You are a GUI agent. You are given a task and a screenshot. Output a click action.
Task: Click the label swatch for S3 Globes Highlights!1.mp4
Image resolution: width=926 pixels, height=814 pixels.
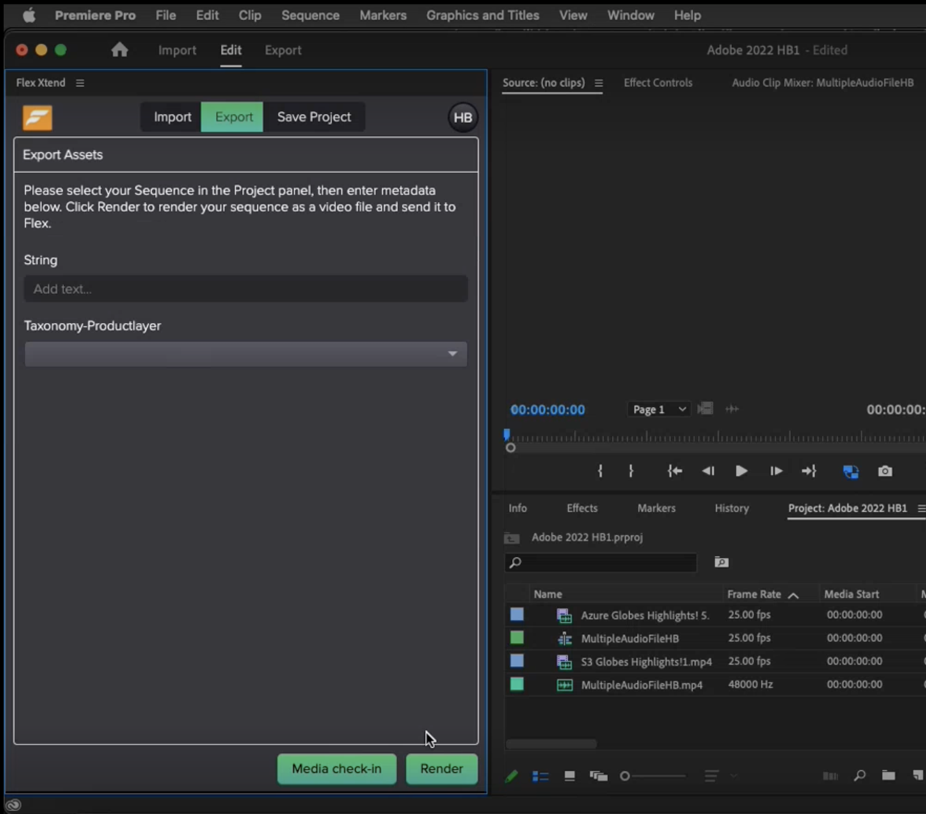tap(517, 661)
